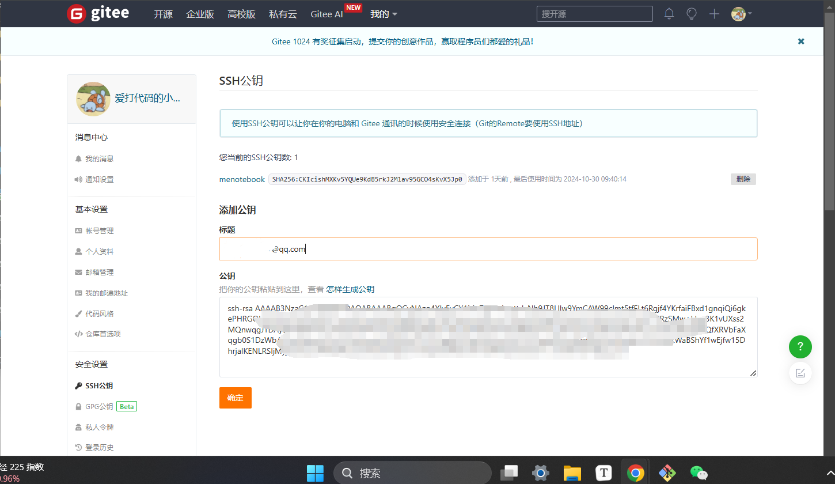The image size is (835, 484).
Task: Click the 我的消息 bell icon
Action: [78, 158]
